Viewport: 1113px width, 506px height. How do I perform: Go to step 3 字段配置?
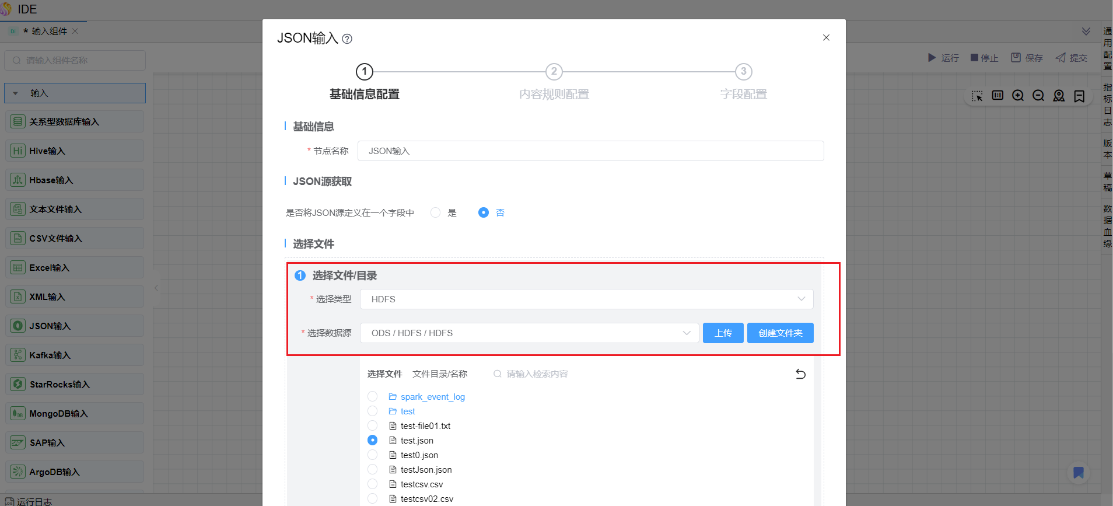743,82
